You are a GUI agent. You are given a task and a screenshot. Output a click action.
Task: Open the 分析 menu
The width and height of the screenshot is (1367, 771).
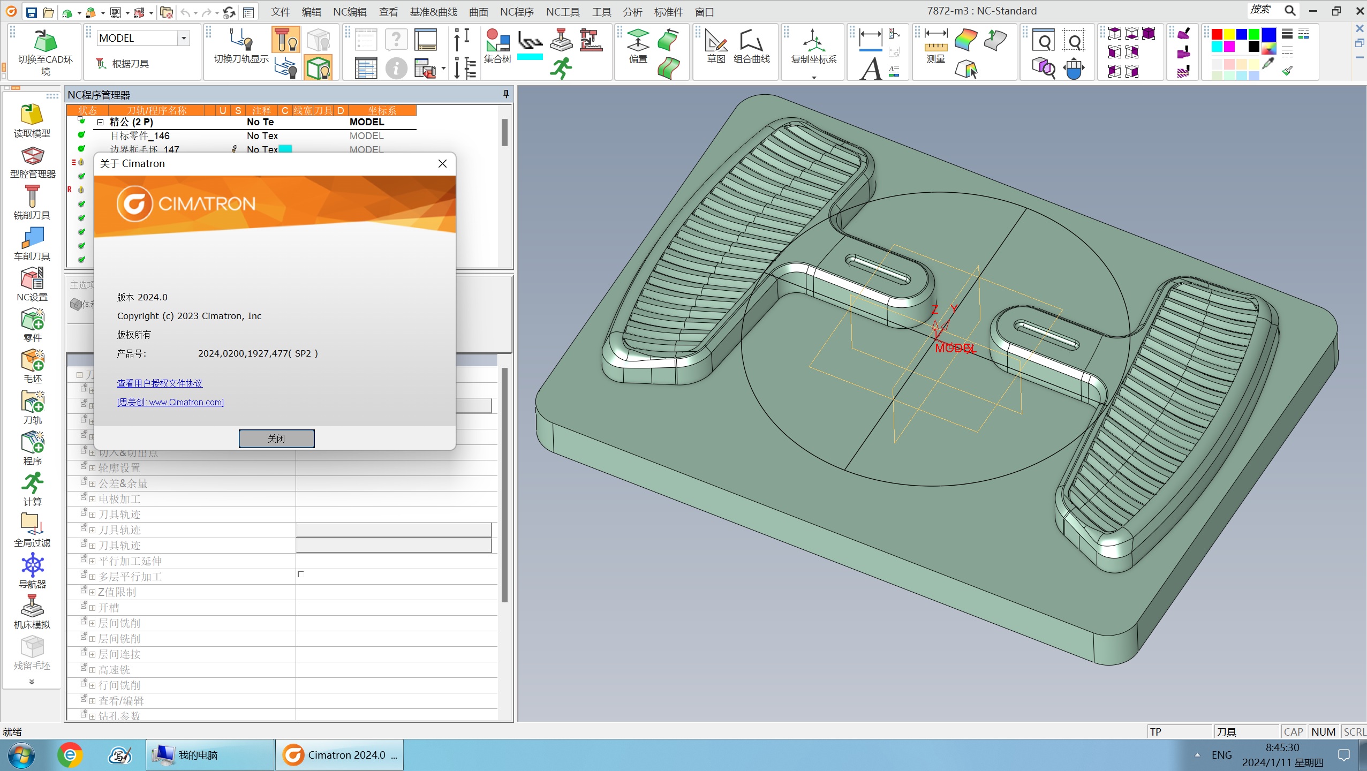coord(632,12)
